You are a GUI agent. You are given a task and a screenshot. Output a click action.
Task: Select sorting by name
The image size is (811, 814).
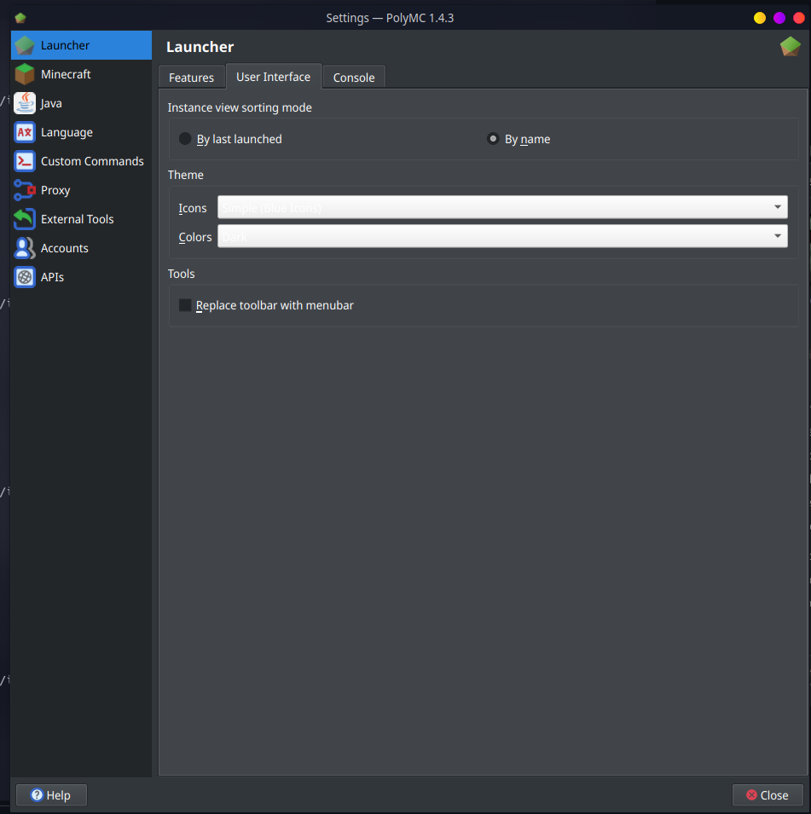[x=493, y=138]
